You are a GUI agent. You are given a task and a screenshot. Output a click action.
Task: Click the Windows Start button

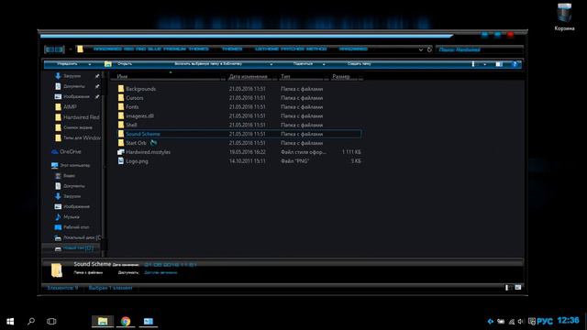click(10, 321)
